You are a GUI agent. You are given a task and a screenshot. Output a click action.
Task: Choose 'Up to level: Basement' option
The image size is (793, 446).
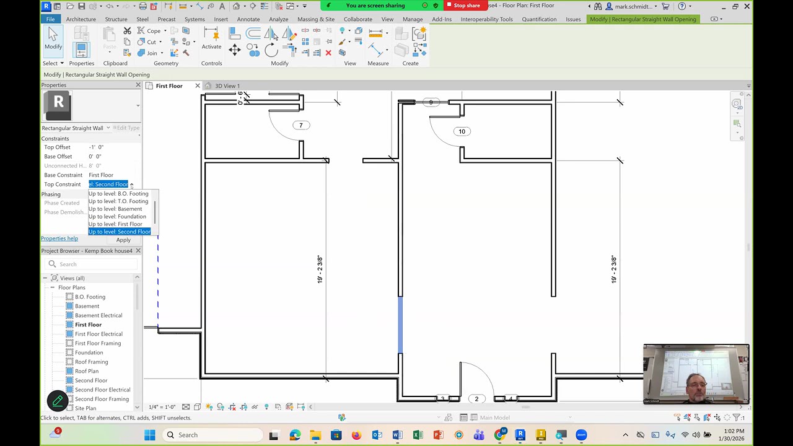tap(115, 209)
